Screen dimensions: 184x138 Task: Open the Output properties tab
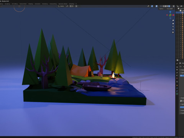[x=177, y=70]
